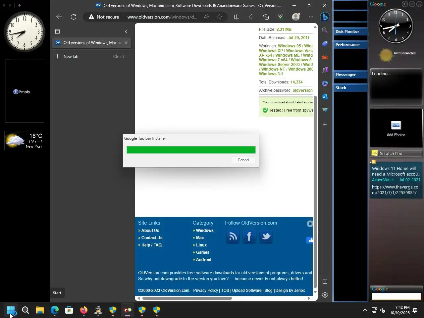
Task: Open Edge split screen button
Action: (237, 17)
